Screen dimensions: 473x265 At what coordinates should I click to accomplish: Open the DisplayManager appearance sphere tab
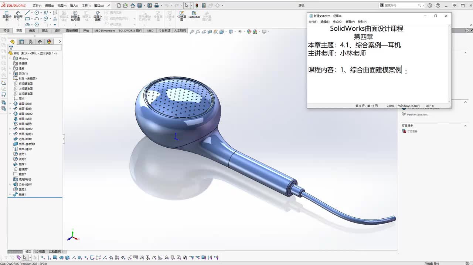point(49,42)
